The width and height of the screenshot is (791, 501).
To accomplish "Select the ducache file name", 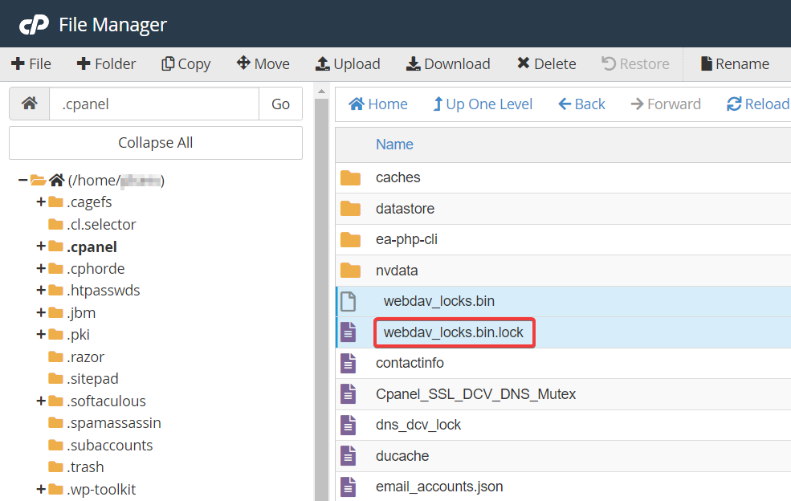I will pos(402,456).
